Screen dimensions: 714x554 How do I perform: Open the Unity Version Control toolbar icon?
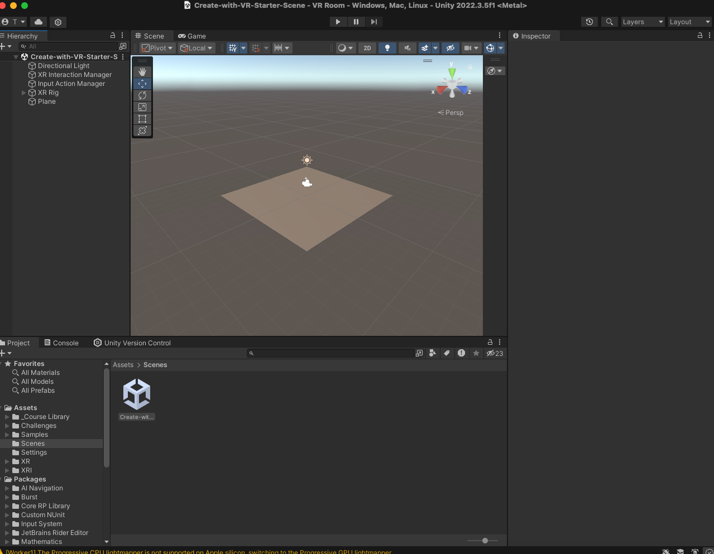pyautogui.click(x=58, y=22)
